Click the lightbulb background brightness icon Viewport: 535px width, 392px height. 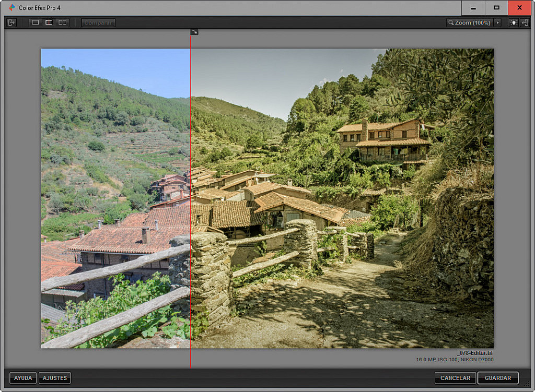[x=514, y=22]
